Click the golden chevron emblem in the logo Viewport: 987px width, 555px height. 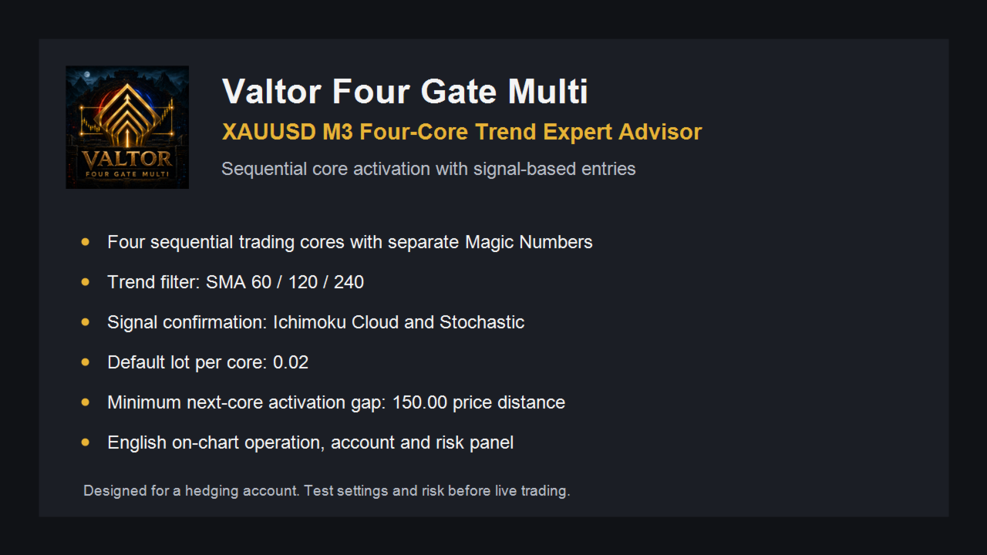click(127, 113)
